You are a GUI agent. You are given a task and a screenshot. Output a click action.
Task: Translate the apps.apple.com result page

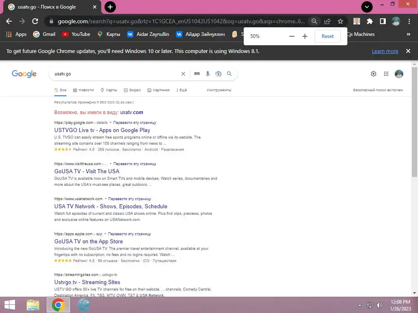pyautogui.click(x=129, y=234)
